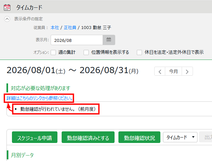Click the 今月 button
Screen dimensions: 212x161
pyautogui.click(x=174, y=71)
